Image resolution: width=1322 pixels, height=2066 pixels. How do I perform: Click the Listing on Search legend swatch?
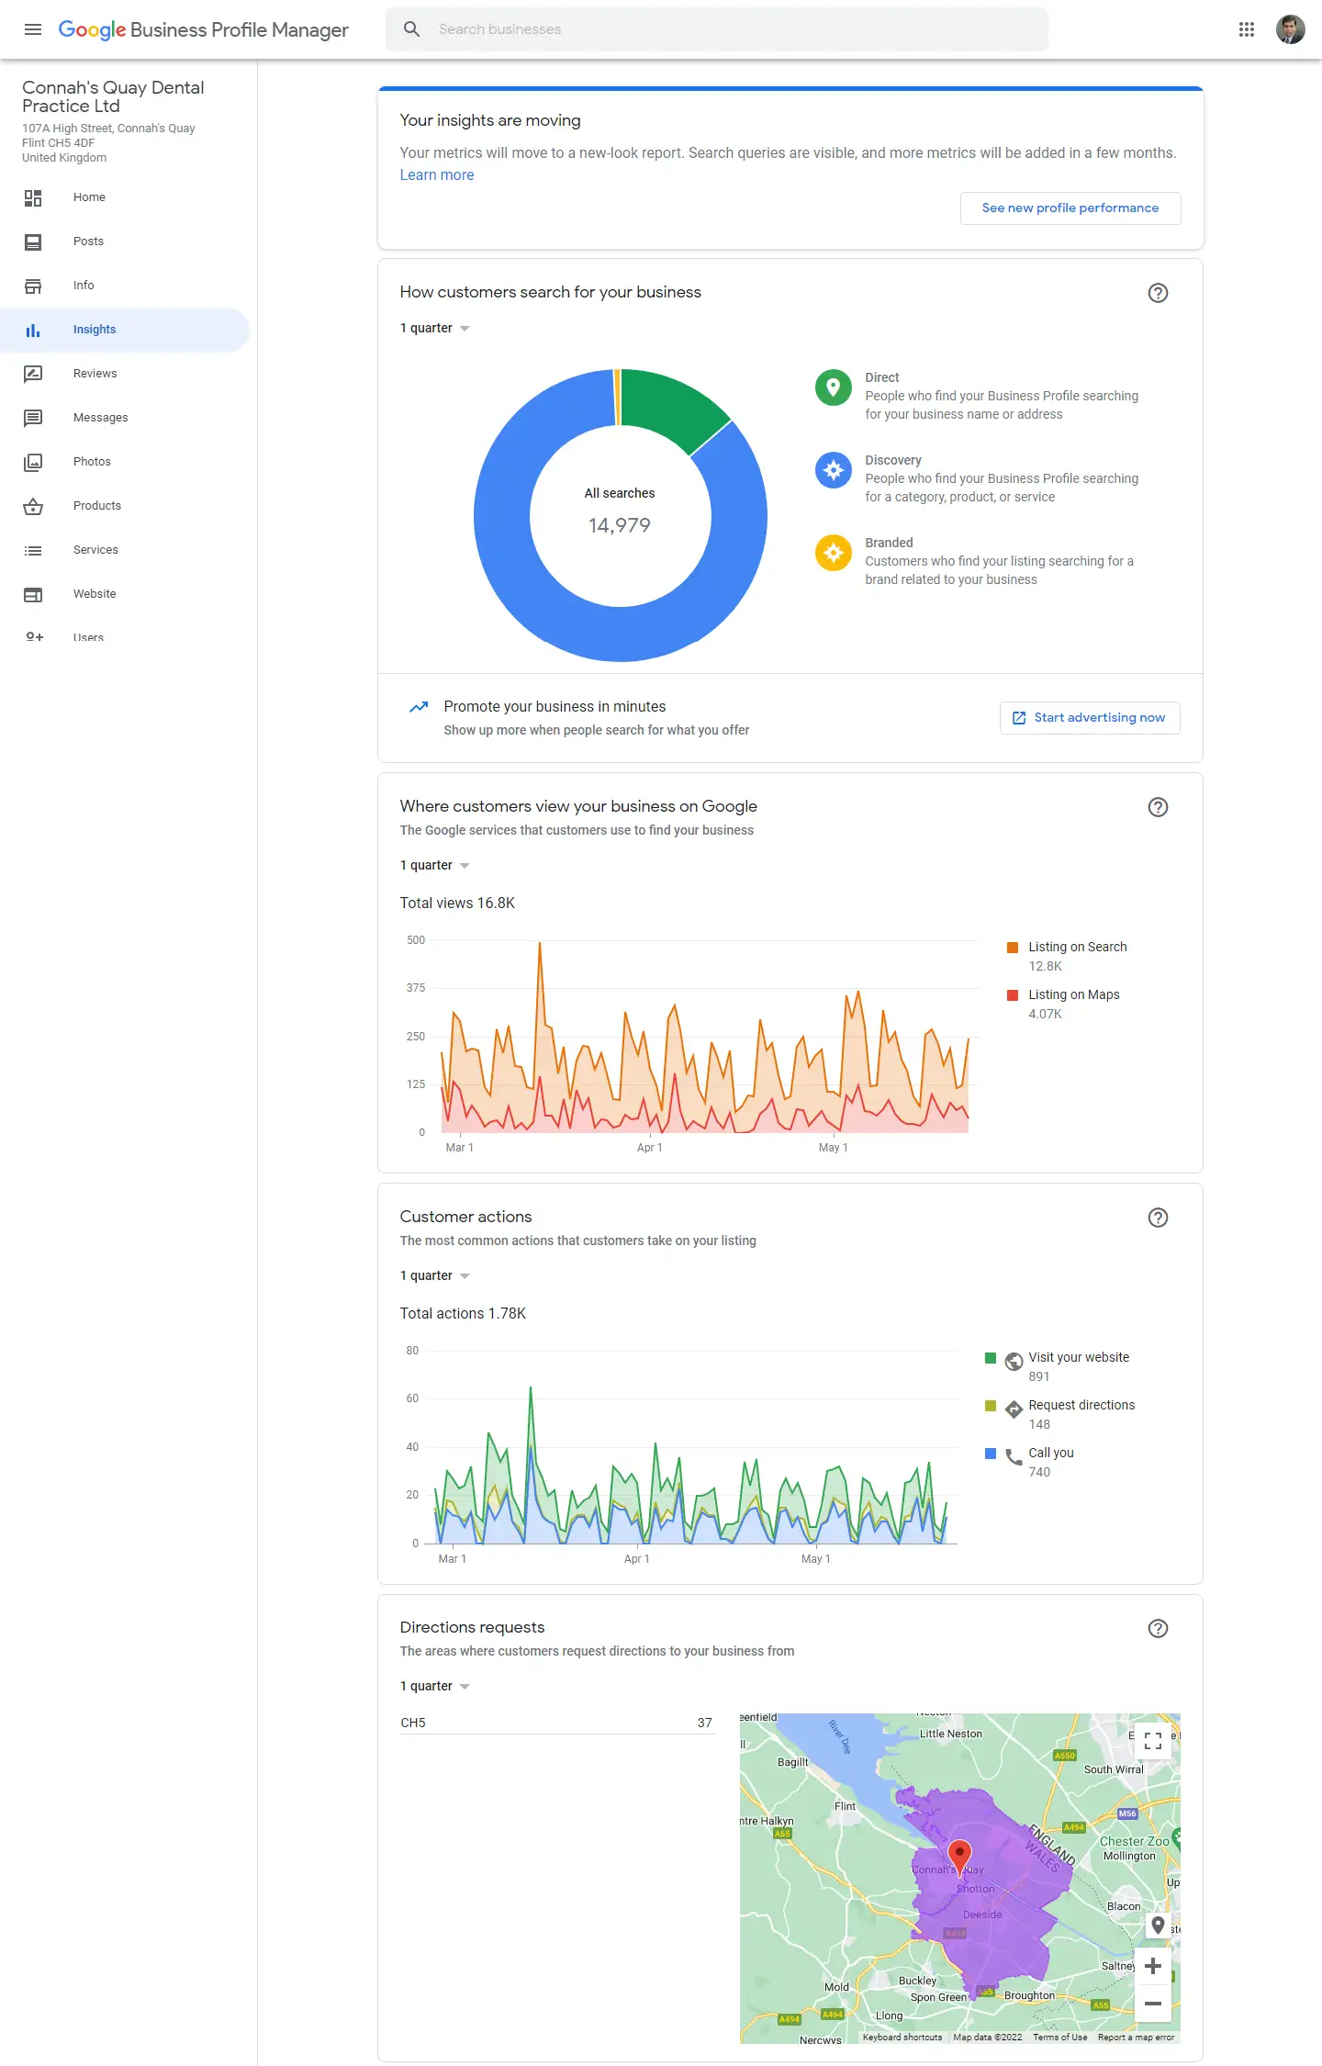click(x=1013, y=948)
